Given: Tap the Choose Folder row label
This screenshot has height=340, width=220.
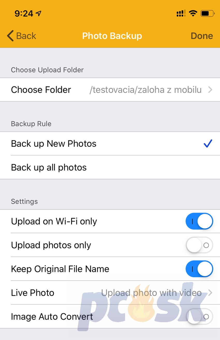Looking at the screenshot, I should 41,90.
